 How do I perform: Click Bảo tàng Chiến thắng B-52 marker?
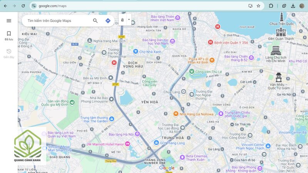click(251, 58)
